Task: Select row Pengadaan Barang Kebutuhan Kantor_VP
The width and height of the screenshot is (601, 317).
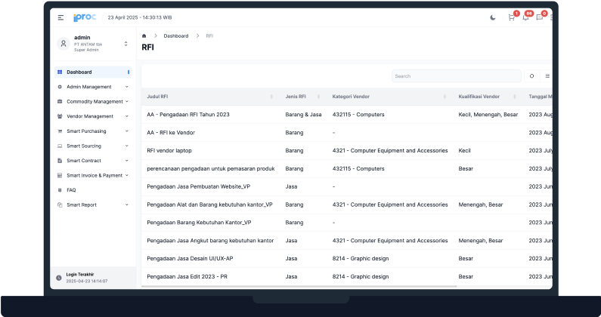Action: click(347, 223)
